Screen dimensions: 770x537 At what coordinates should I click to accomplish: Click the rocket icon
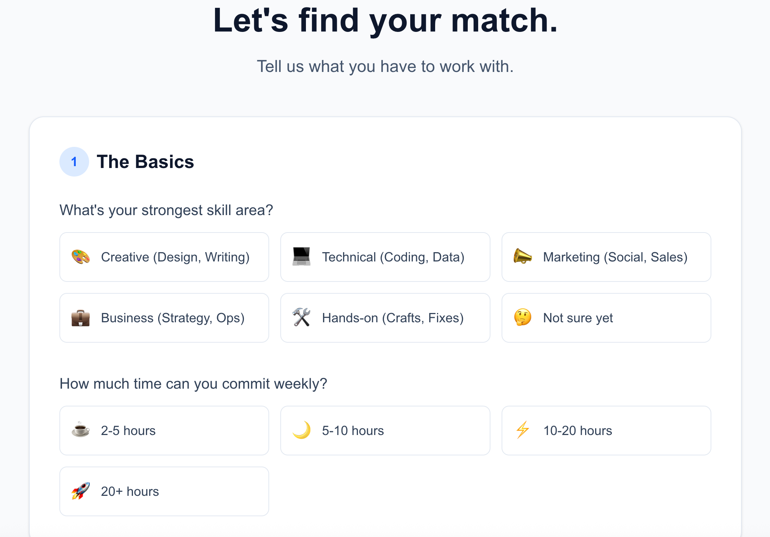(x=81, y=491)
